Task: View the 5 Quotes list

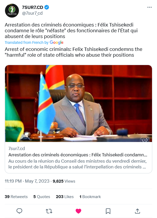Action: [42, 196]
